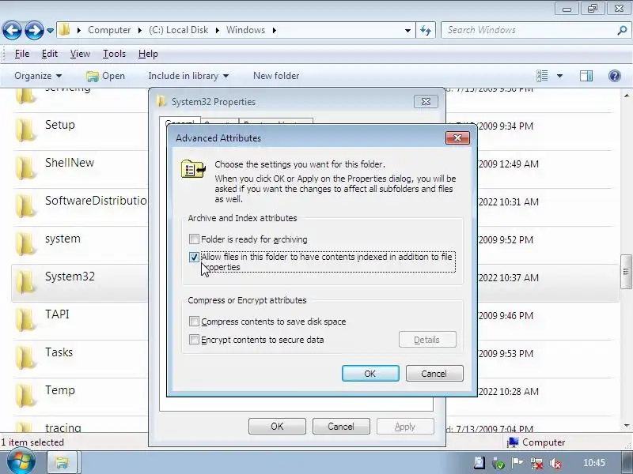Select the Tasks folder icon
Viewport: 633px width, 474px height.
point(25,357)
